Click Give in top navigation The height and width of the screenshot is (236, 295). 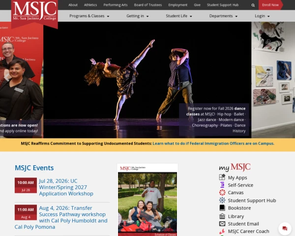(x=197, y=5)
